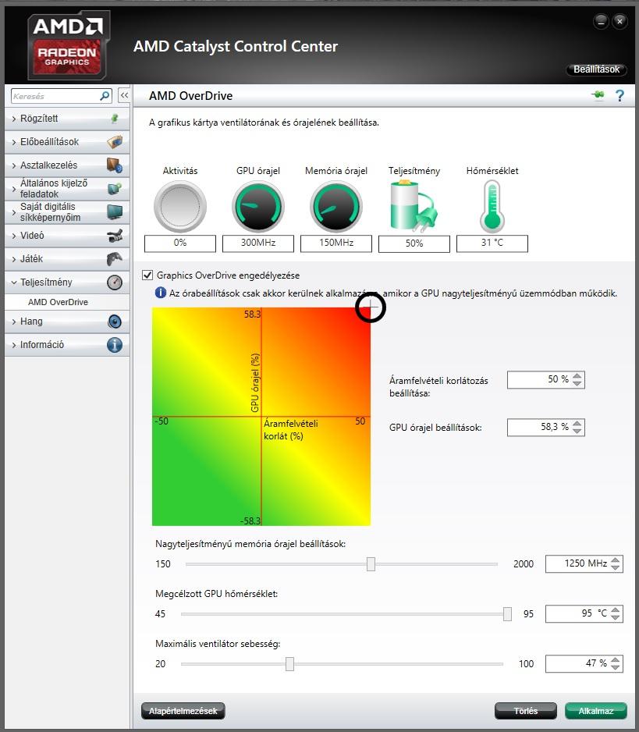Click Alapértelmezések defaults button
This screenshot has height=732, width=639.
pos(183,710)
